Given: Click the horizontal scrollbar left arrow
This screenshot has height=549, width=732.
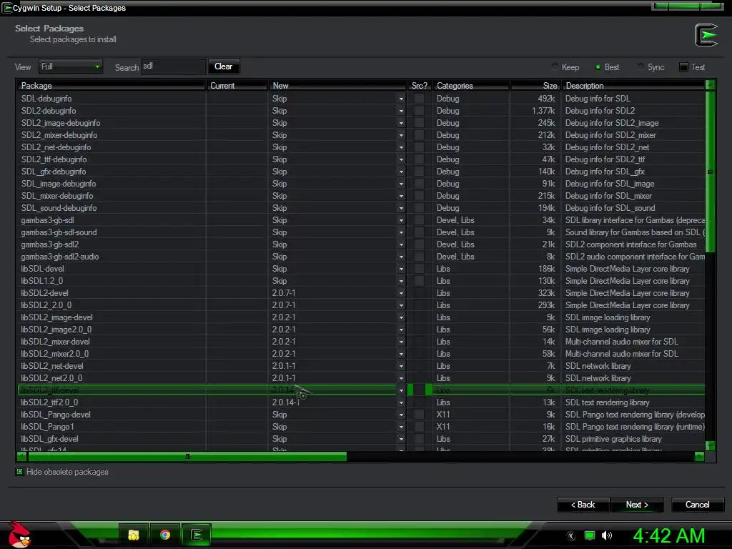Looking at the screenshot, I should (22, 456).
